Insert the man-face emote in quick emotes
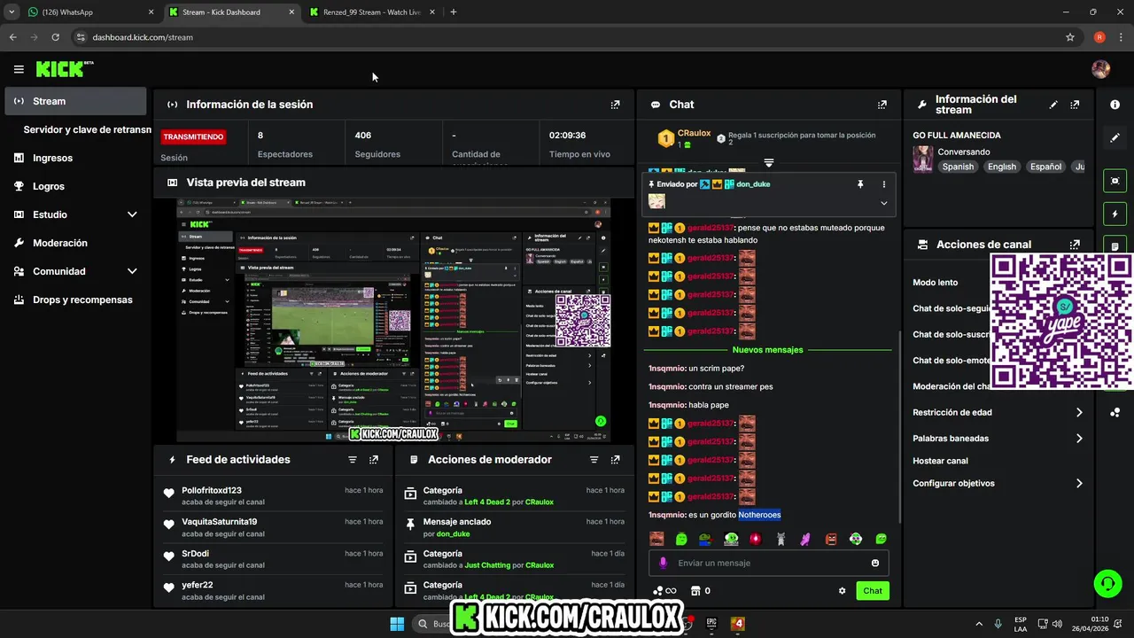The width and height of the screenshot is (1134, 638). (656, 539)
